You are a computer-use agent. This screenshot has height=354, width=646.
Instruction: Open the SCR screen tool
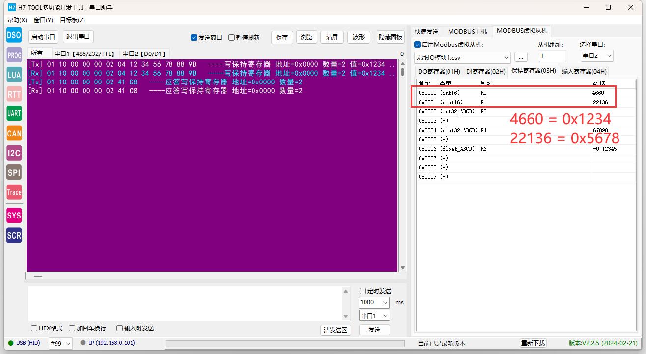tap(14, 235)
